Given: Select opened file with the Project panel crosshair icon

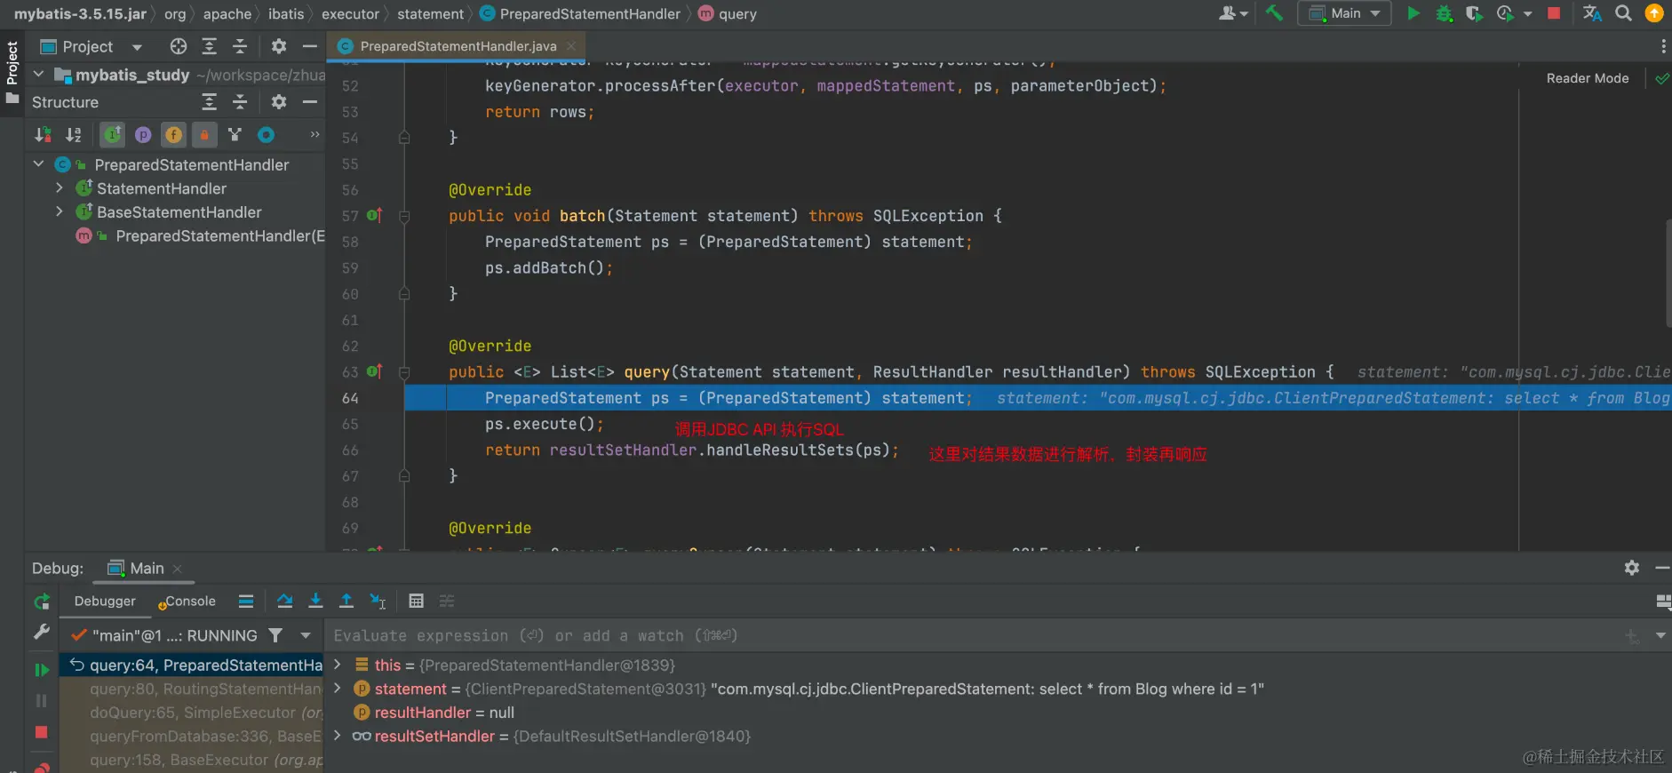Looking at the screenshot, I should tap(179, 46).
